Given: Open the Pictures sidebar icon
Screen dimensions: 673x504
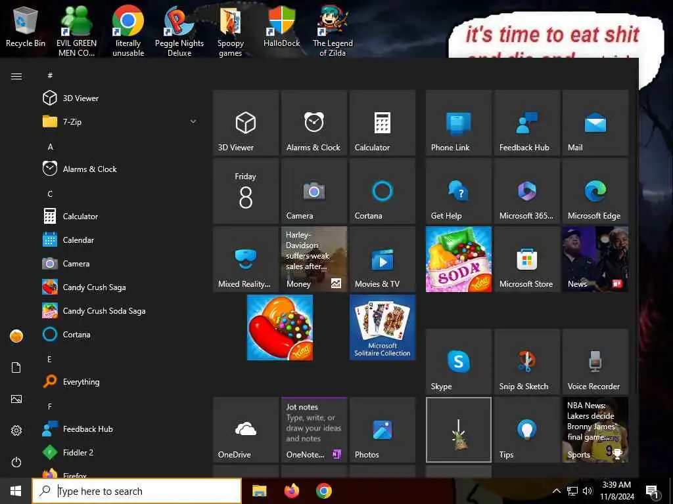Looking at the screenshot, I should [16, 399].
